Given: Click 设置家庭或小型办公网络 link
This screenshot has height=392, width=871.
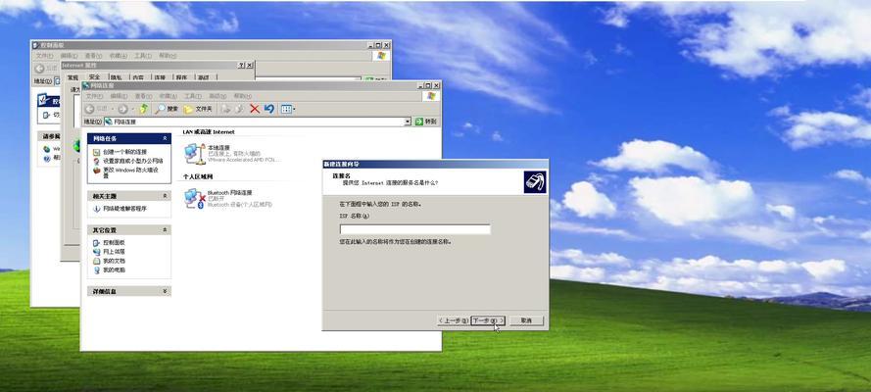Looking at the screenshot, I should pos(133,161).
